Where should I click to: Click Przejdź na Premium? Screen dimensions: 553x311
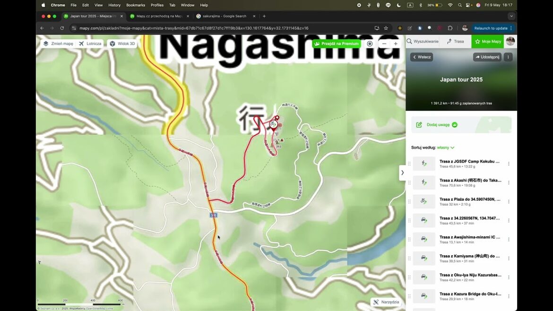point(336,43)
